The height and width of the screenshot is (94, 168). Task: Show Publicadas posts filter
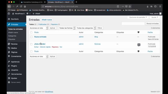[43, 24]
